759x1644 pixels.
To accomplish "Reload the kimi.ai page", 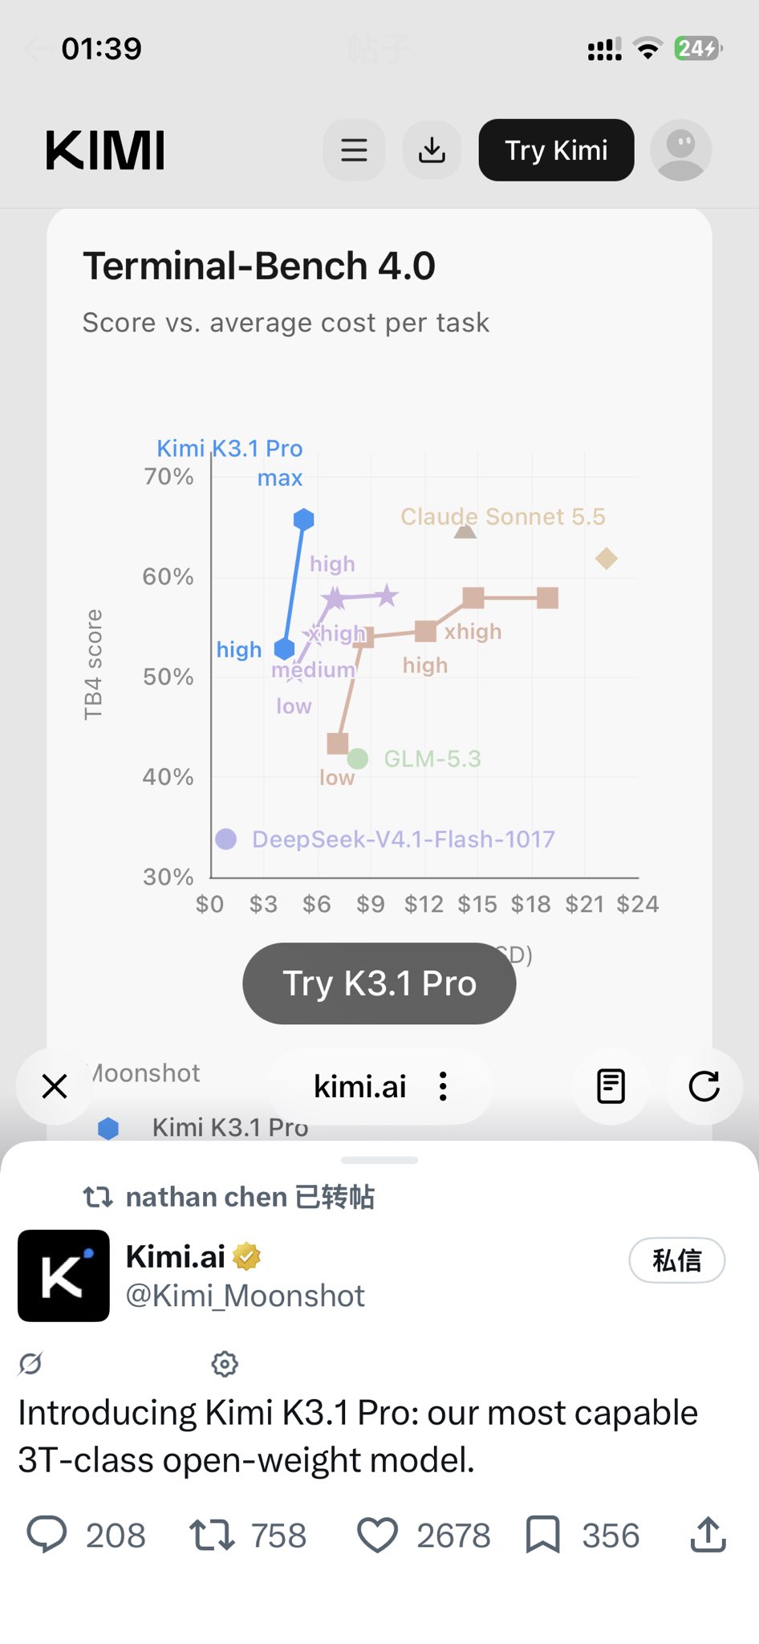I will [704, 1086].
